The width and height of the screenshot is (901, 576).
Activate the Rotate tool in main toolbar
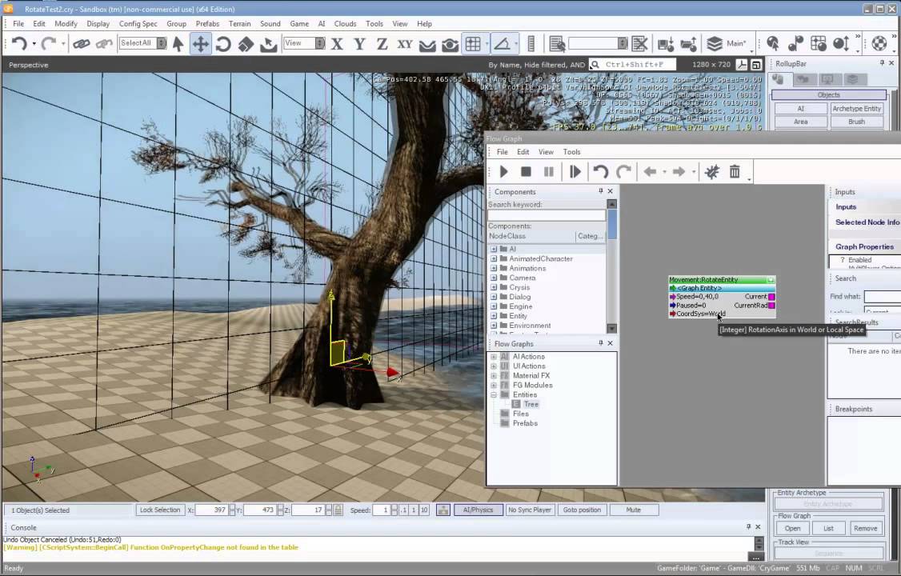point(223,44)
